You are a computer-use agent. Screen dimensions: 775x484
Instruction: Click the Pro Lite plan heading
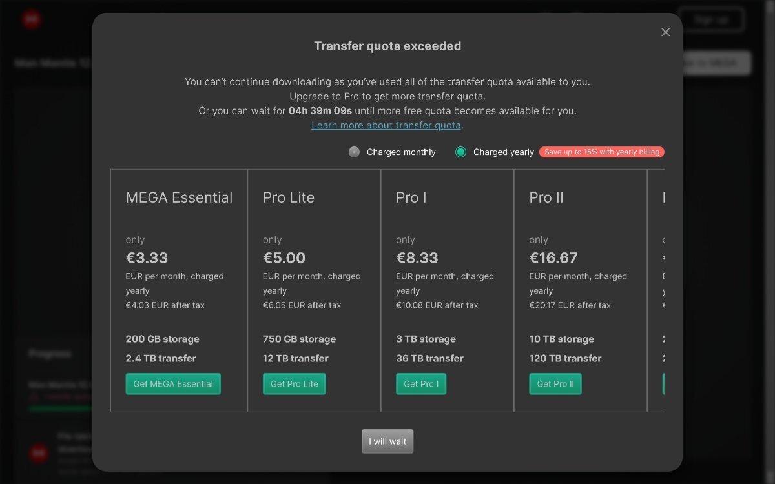coord(289,197)
